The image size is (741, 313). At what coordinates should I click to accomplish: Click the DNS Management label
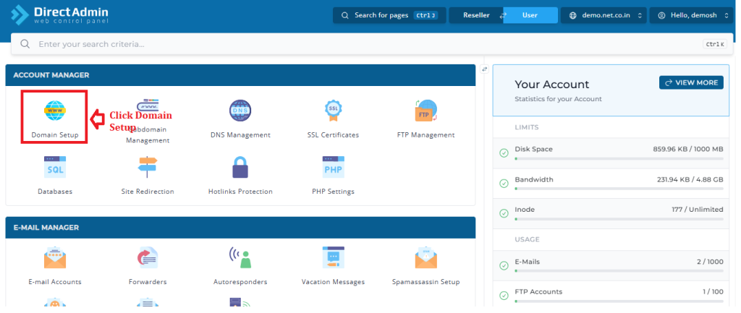click(x=240, y=135)
